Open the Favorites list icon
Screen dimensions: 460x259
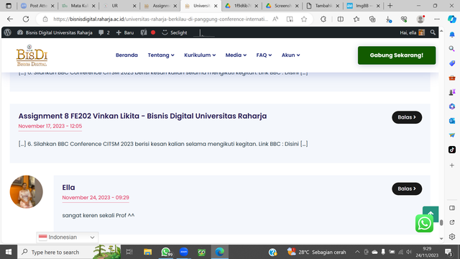click(x=356, y=19)
